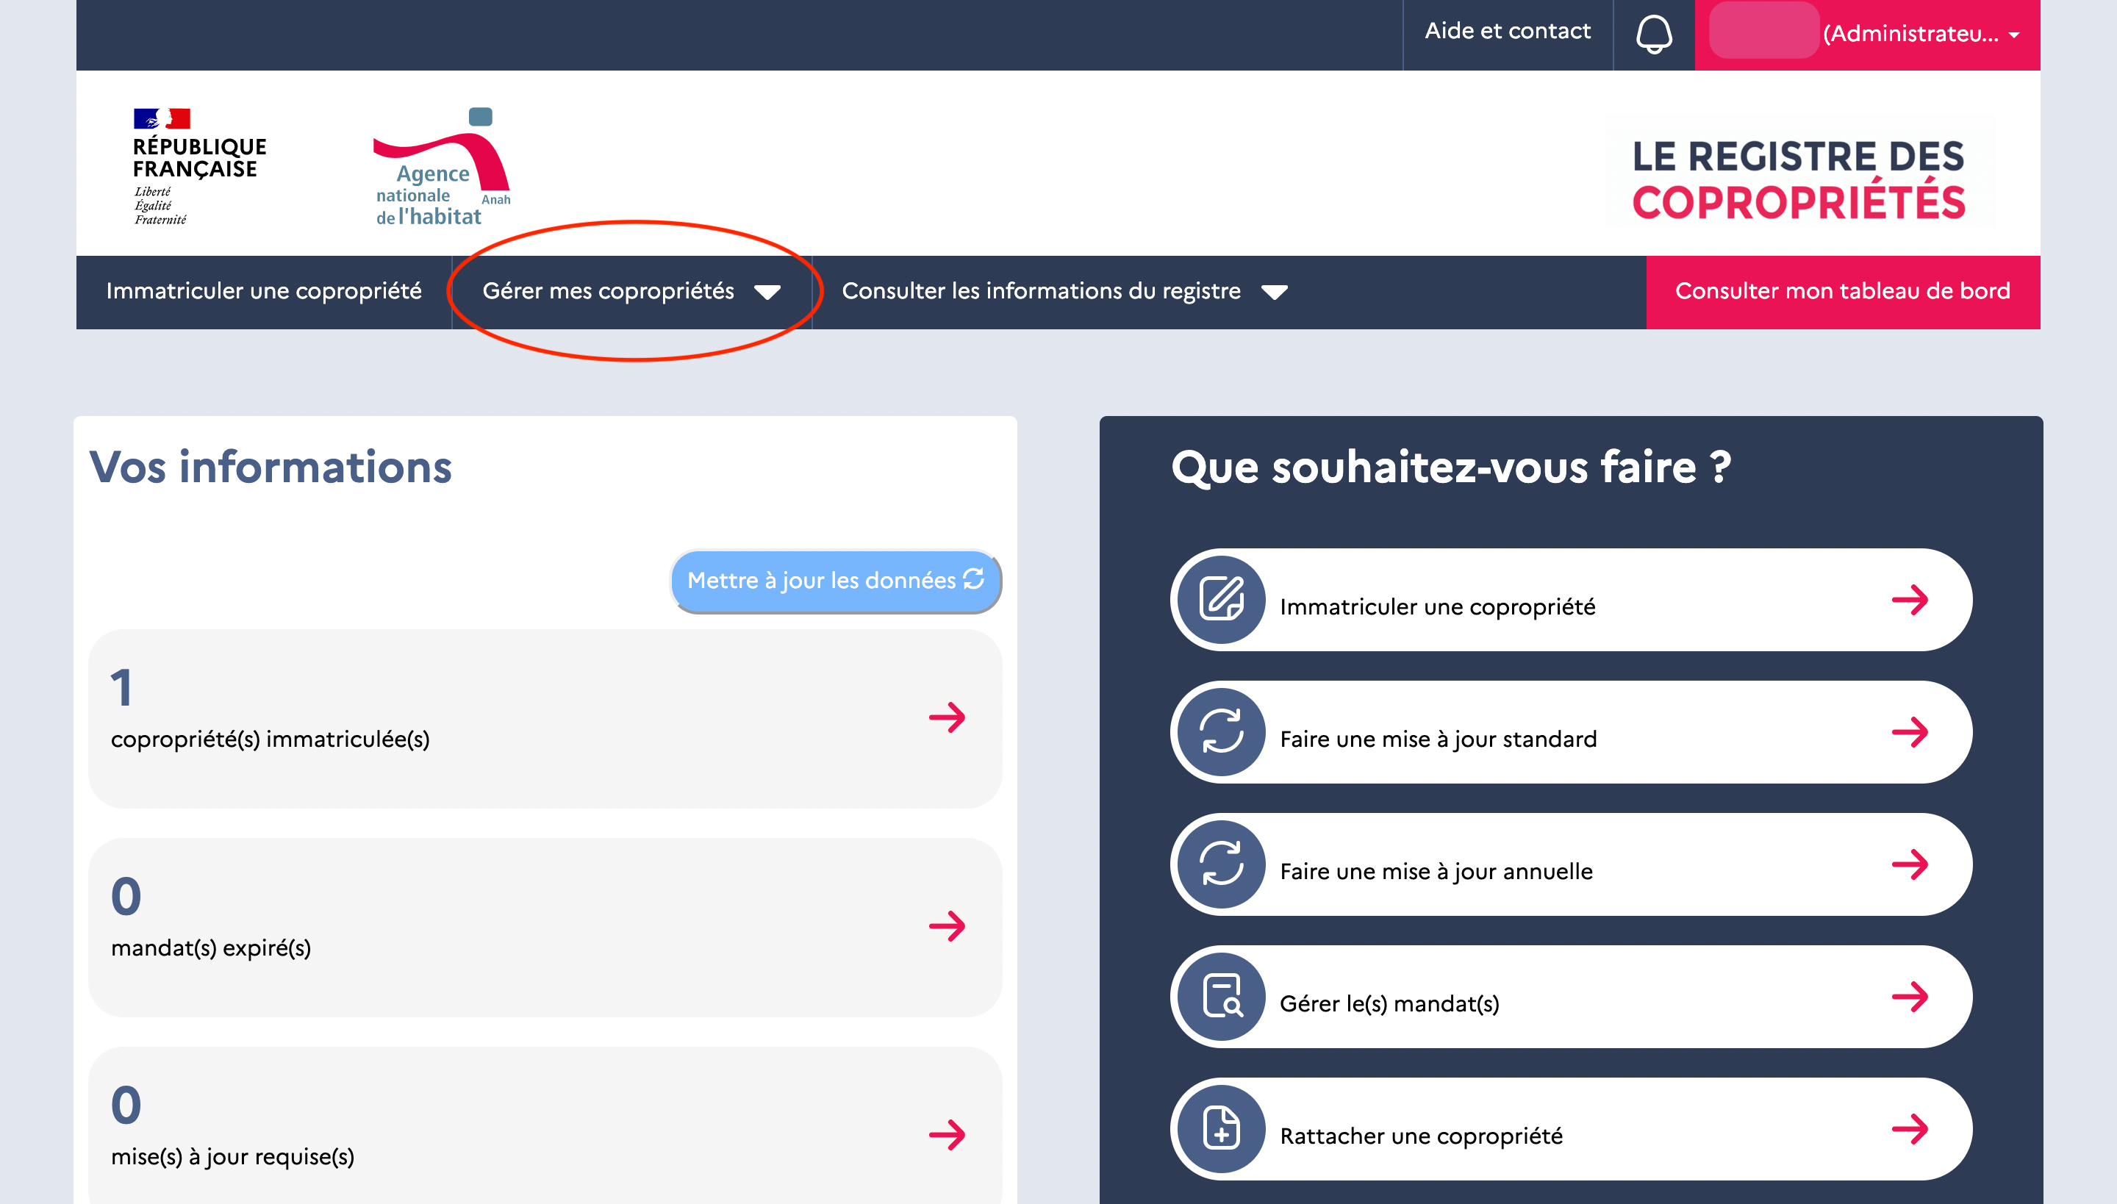Expand the Administrateur account dropdown
Image resolution: width=2117 pixels, height=1204 pixels.
coord(1867,35)
